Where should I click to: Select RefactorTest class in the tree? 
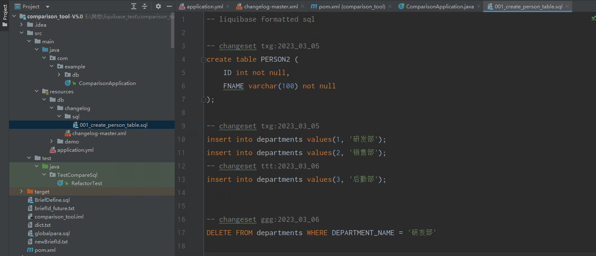[x=87, y=183]
